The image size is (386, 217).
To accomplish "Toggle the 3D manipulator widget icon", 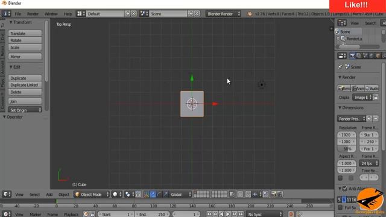I will (146, 194).
